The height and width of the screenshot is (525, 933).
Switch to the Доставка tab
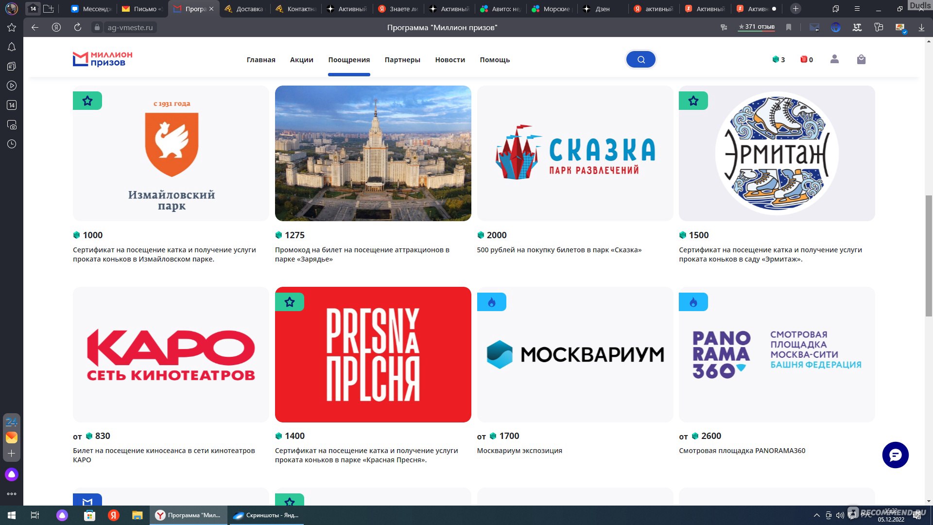(244, 9)
